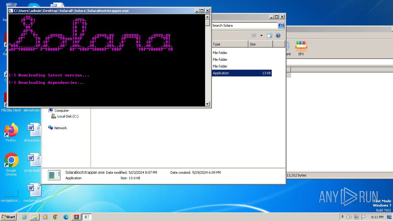
Task: Click the Downloading dependencies line in the console
Action: pos(47,83)
